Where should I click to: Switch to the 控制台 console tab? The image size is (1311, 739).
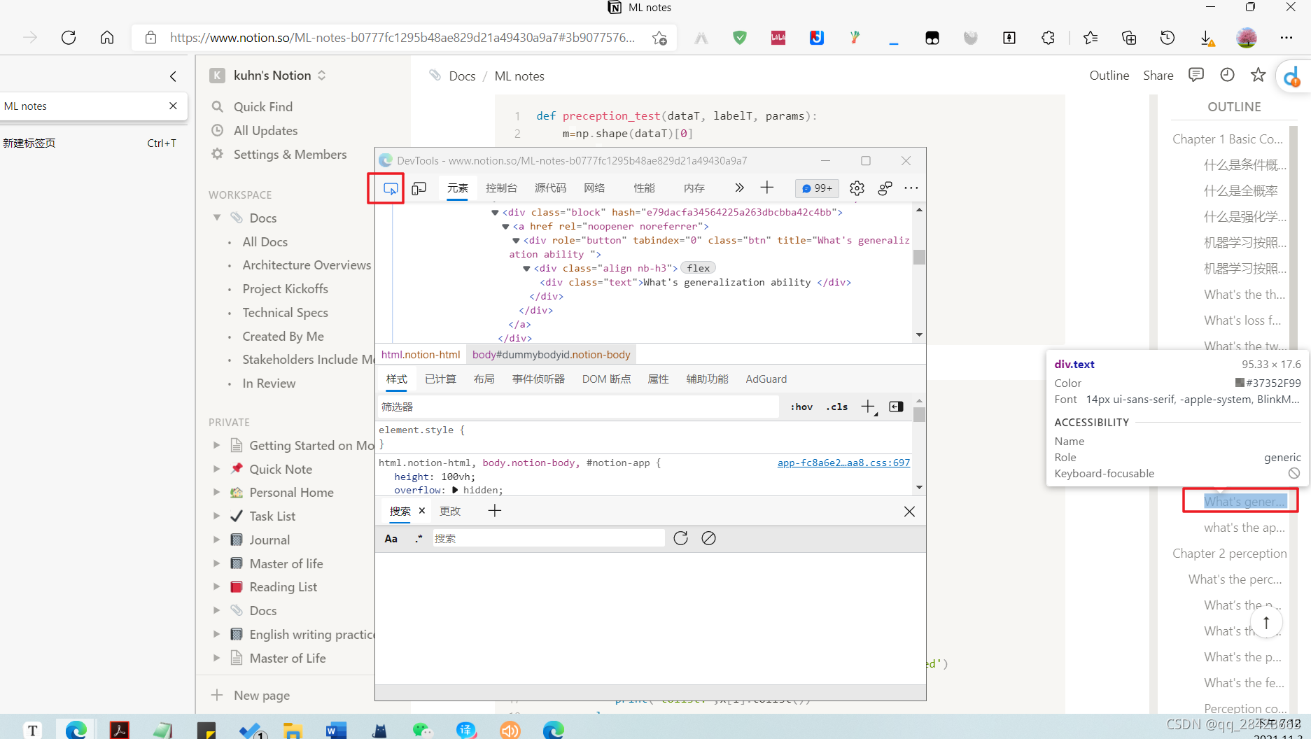click(x=501, y=188)
